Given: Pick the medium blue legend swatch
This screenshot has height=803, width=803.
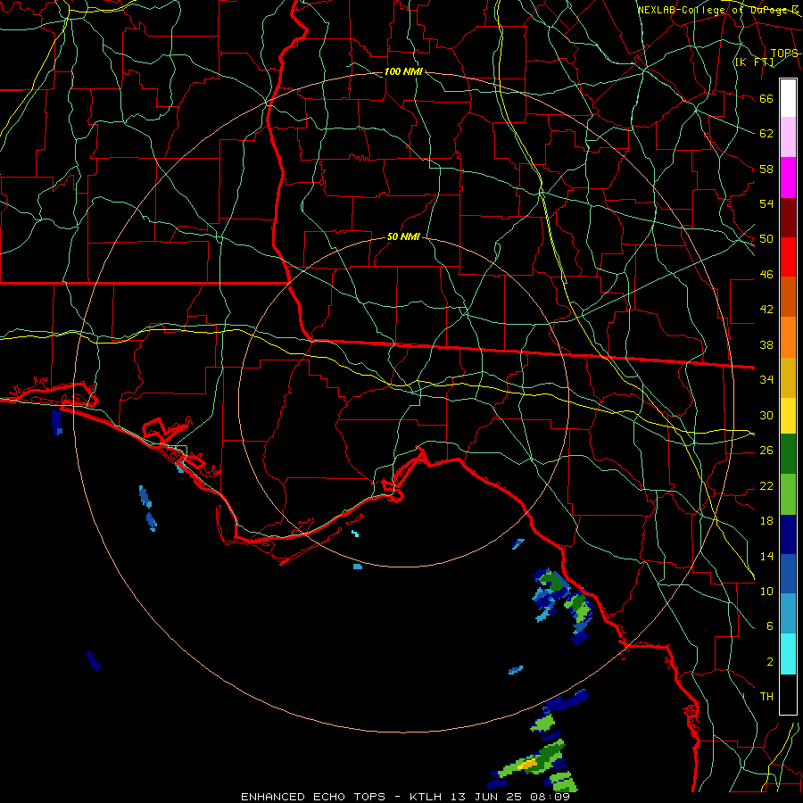Looking at the screenshot, I should click(788, 574).
